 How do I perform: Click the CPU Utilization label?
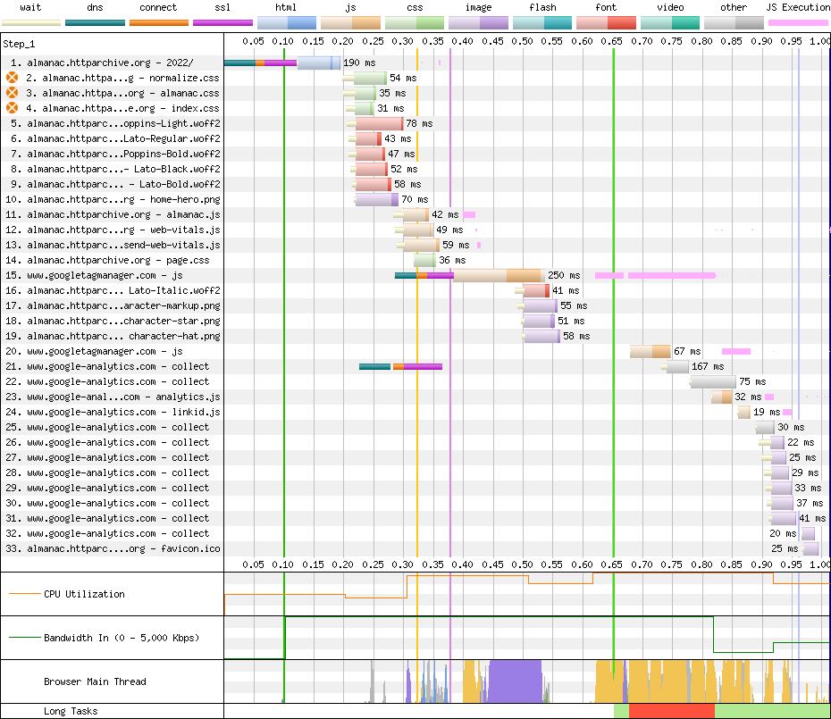[x=84, y=594]
